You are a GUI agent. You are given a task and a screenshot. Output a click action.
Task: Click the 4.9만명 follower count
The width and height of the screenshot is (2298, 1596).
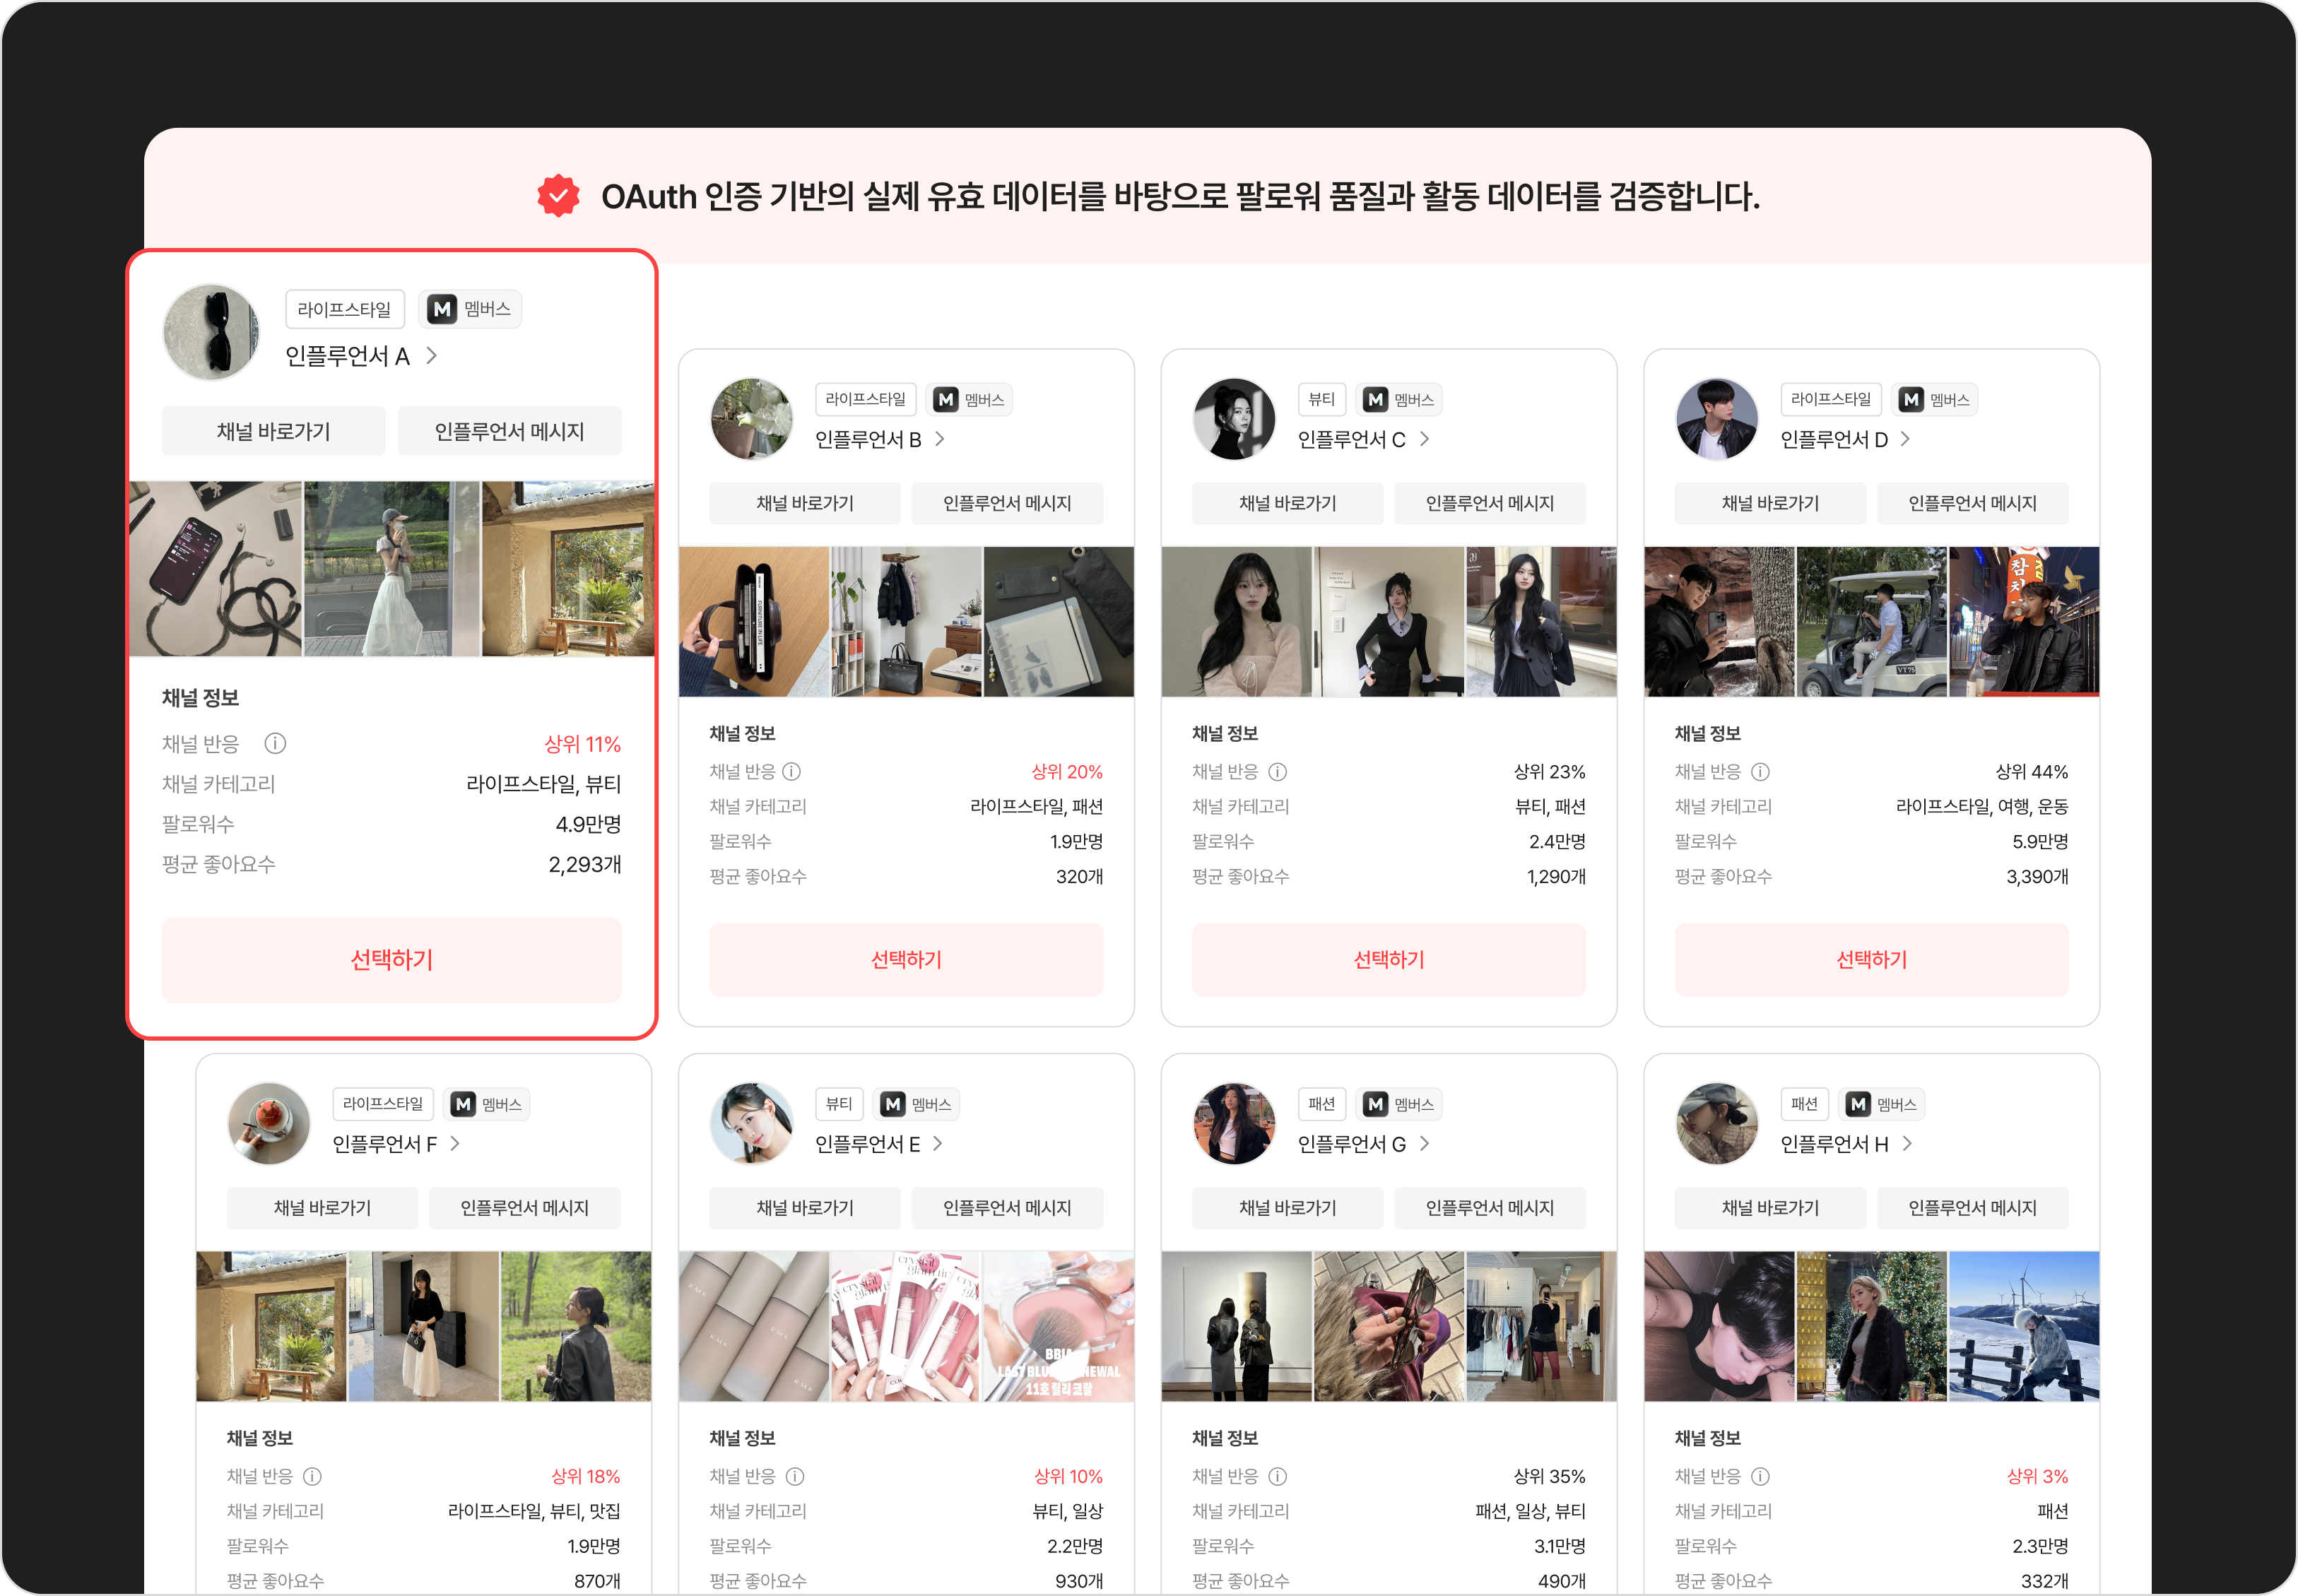(x=588, y=824)
